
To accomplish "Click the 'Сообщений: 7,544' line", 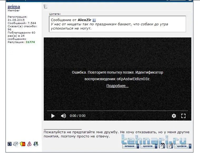I will (x=22, y=23).
